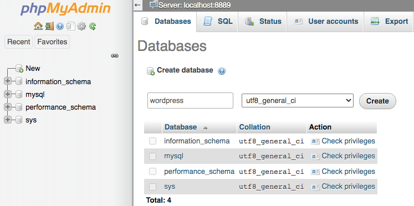
Task: Expand the mysql tree node
Action: pos(8,94)
